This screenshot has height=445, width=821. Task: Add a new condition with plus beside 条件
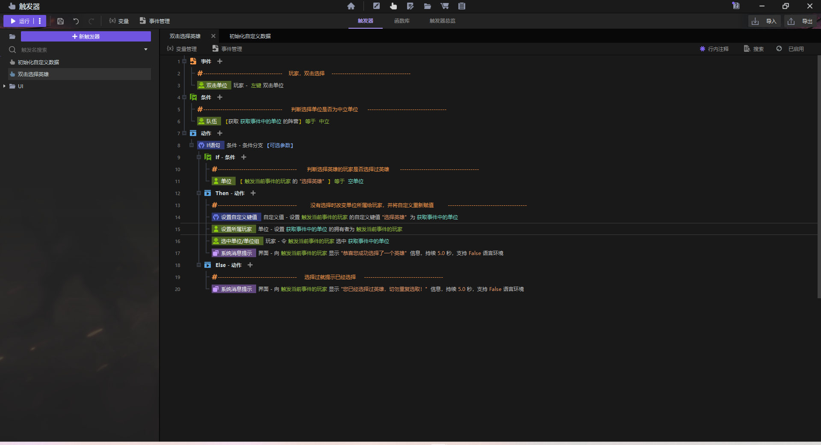220,97
